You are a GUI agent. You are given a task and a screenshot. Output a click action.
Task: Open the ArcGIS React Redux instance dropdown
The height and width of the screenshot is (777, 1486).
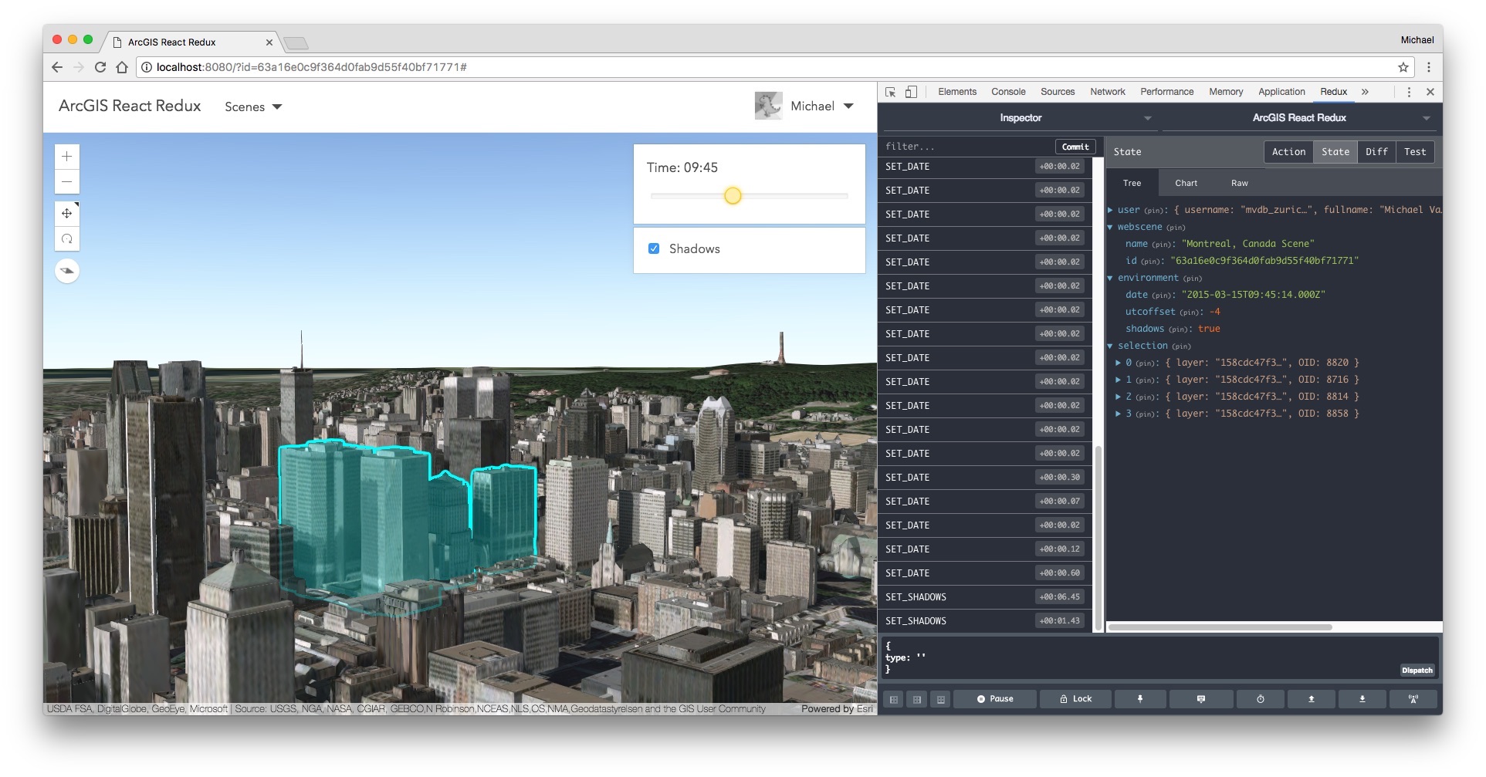(x=1300, y=118)
